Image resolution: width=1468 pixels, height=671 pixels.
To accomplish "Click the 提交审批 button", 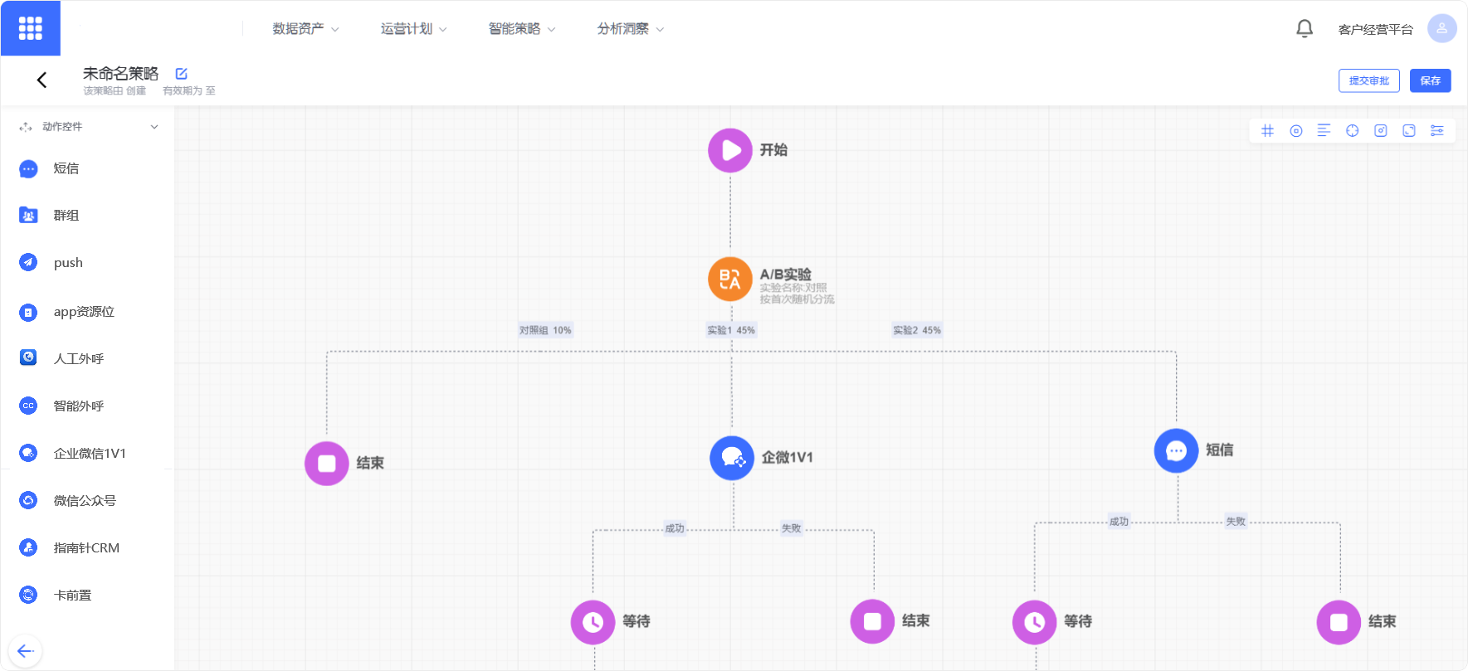I will [x=1369, y=80].
